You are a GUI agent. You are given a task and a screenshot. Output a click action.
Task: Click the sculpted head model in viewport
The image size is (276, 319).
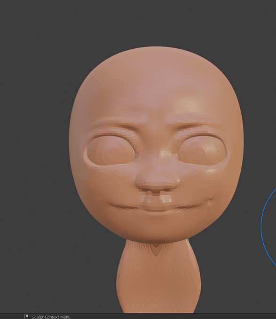[x=157, y=144]
